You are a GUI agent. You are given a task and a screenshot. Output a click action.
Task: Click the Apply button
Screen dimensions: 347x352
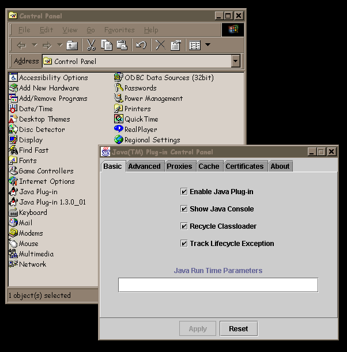click(198, 328)
